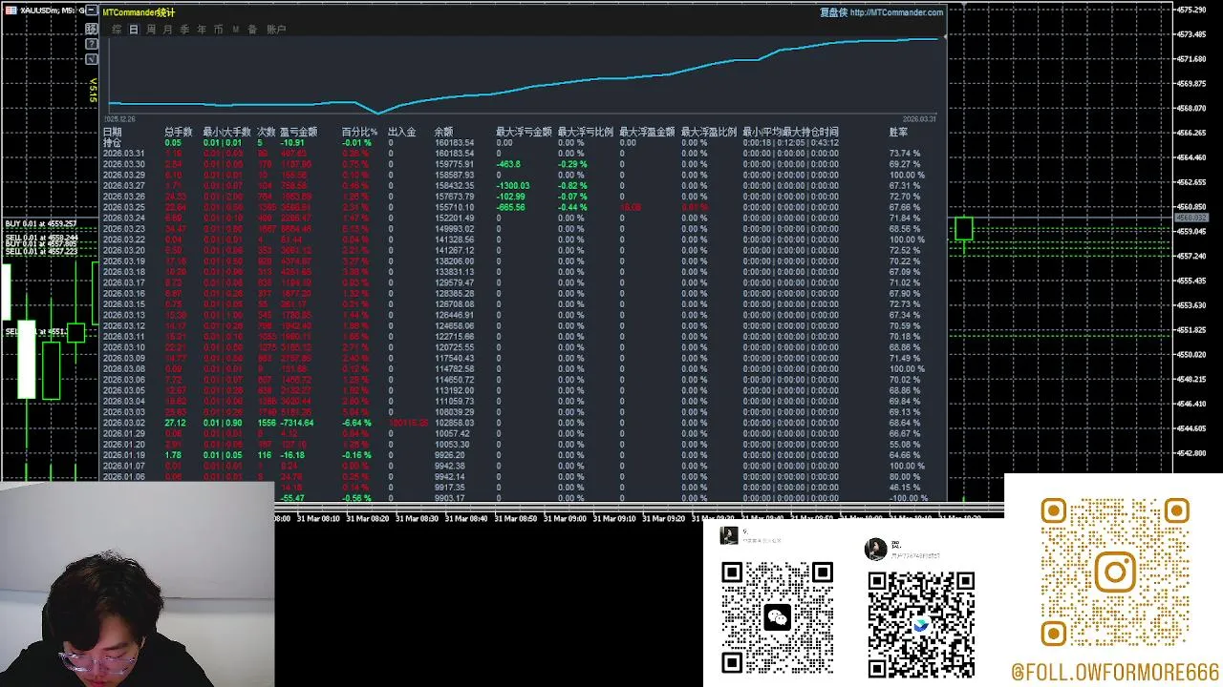The height and width of the screenshot is (687, 1223).
Task: Click the 0:00:18 | 0:12:05 | 0:43:12 holding time
Action: click(791, 142)
